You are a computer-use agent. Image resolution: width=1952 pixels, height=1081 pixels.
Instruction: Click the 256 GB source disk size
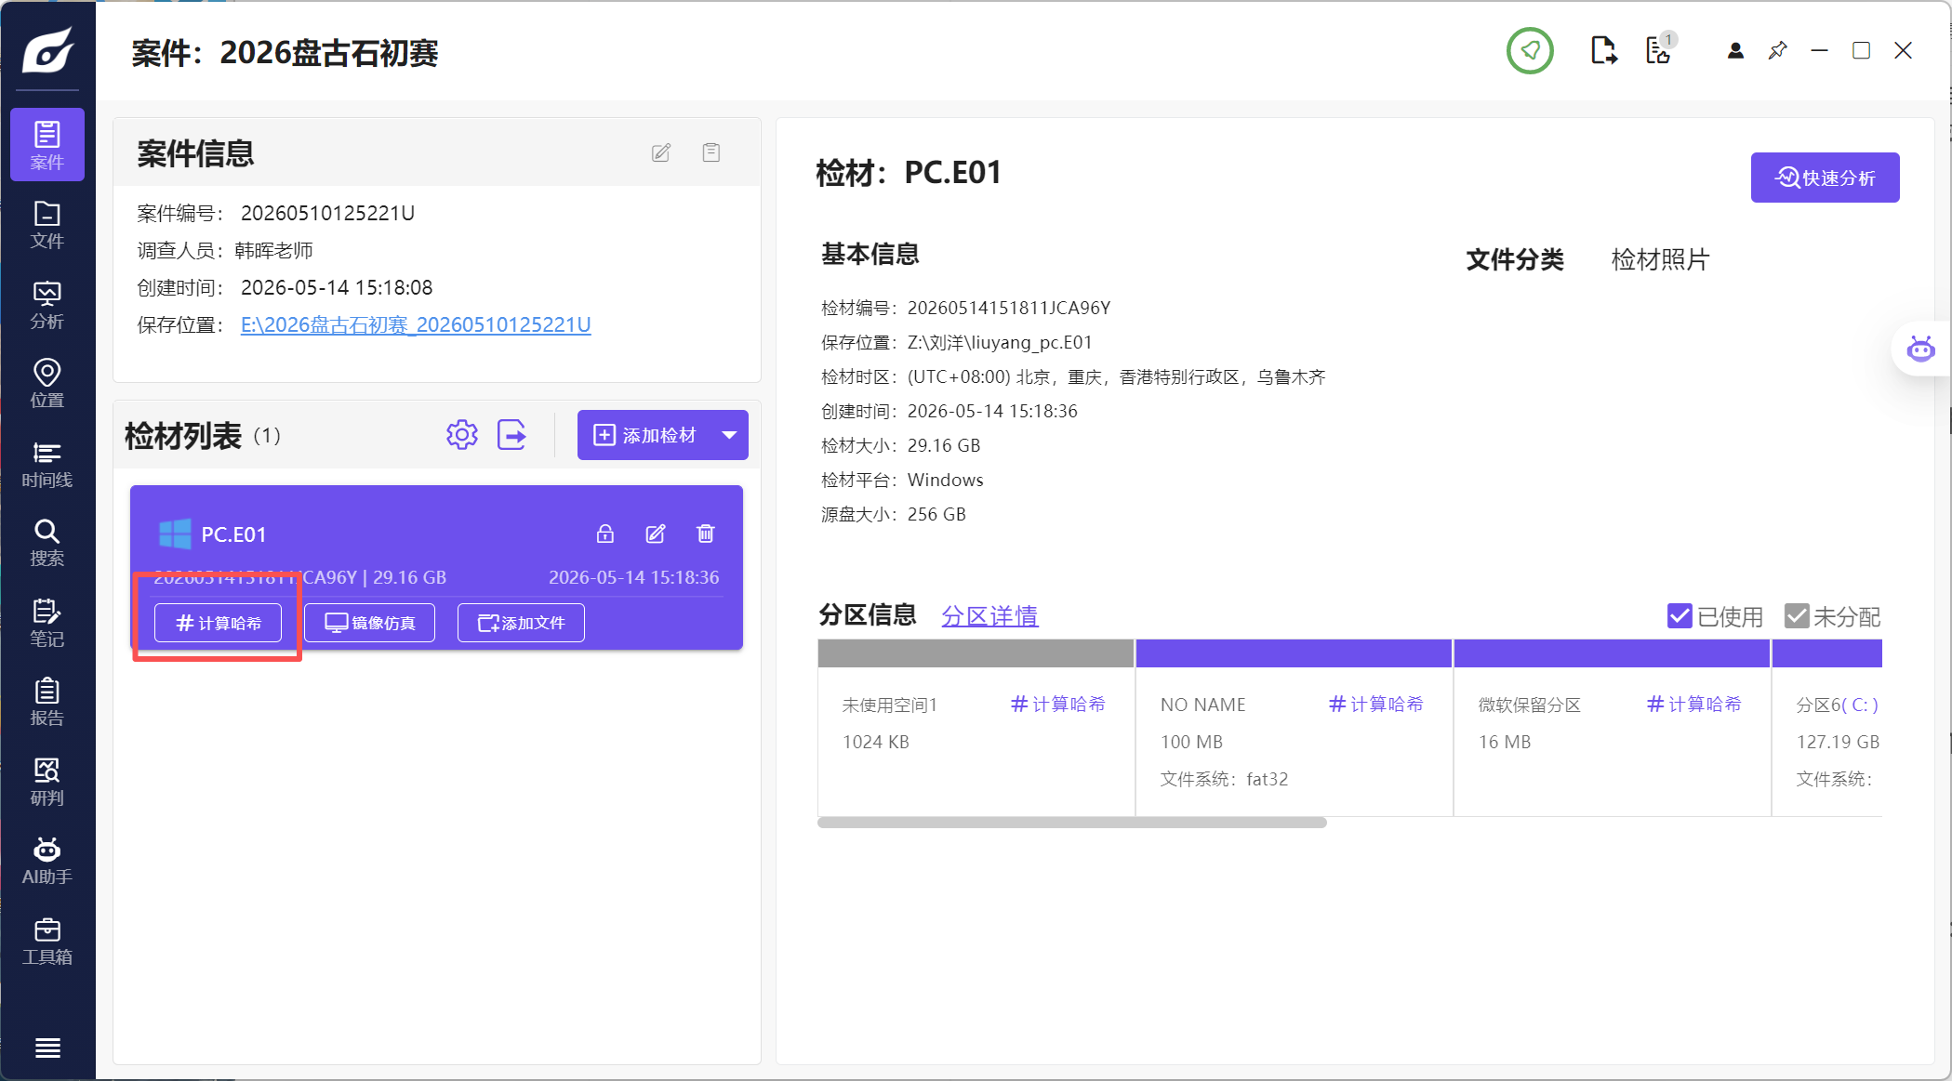(936, 514)
